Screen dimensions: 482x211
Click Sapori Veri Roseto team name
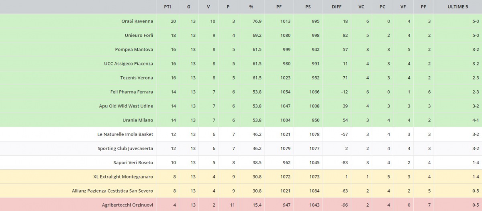133,162
